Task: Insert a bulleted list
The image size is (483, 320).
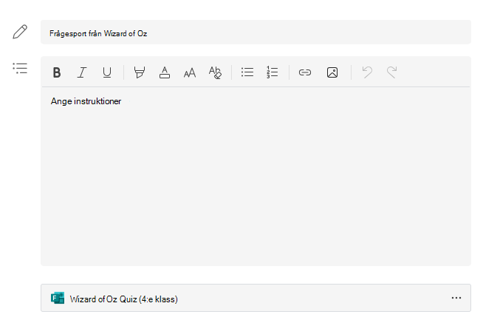Action: 247,72
